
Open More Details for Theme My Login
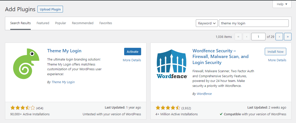coord(132,60)
